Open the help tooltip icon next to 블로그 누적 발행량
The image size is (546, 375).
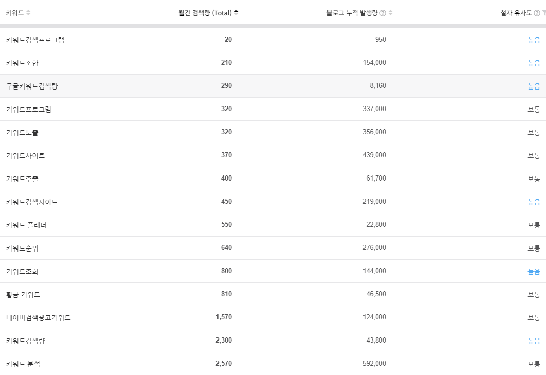coord(383,12)
